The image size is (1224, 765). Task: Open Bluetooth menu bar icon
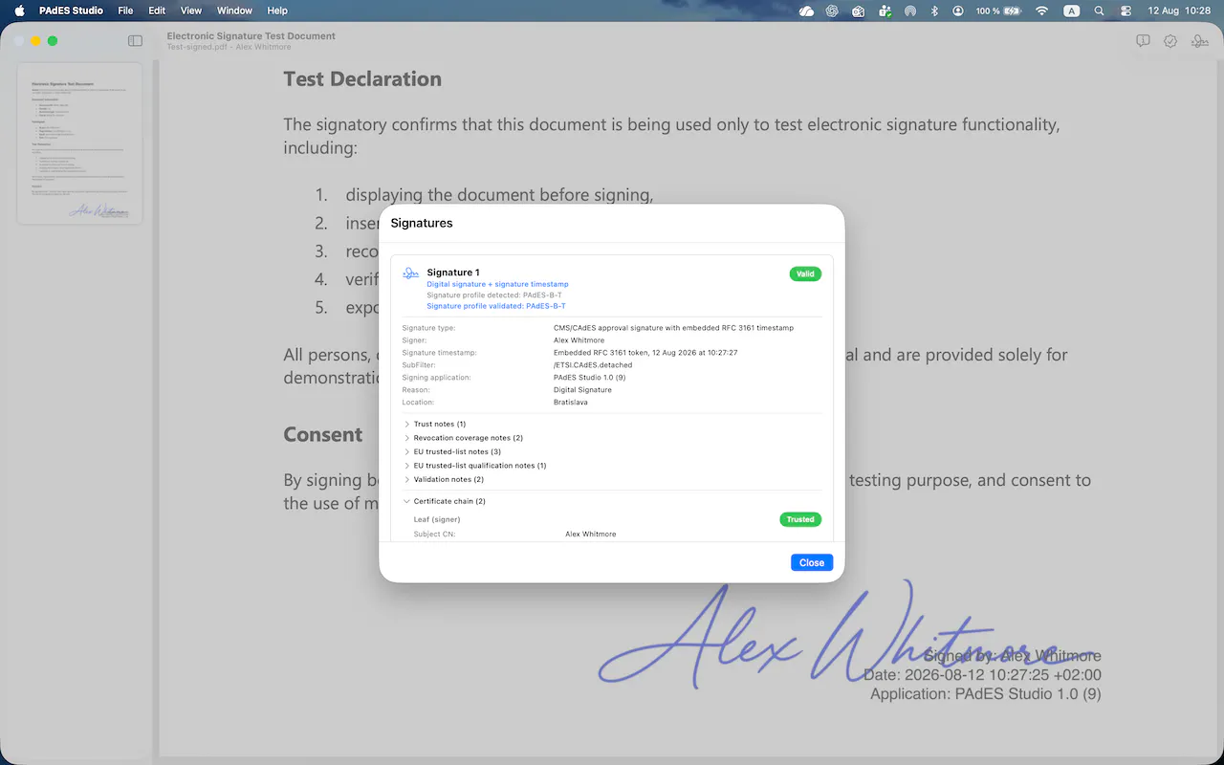click(x=934, y=11)
